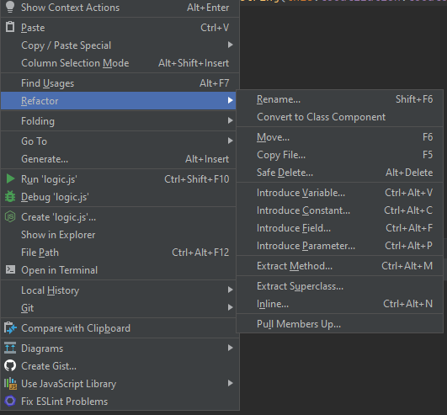Expand the Copy / Paste Special submenu arrow
The width and height of the screenshot is (447, 415).
(231, 45)
